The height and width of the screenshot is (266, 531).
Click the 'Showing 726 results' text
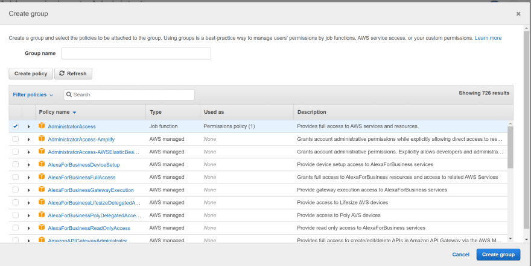[484, 93]
